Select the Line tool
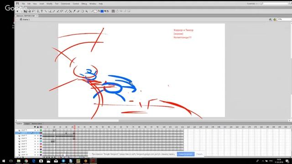 [46, 11]
